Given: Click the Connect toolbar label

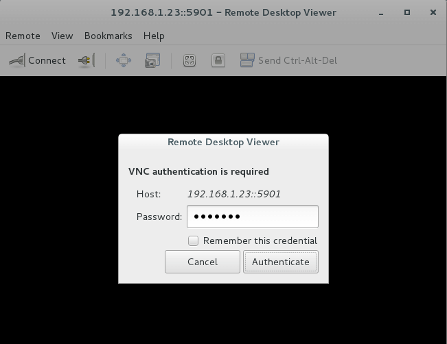Looking at the screenshot, I should tap(47, 60).
